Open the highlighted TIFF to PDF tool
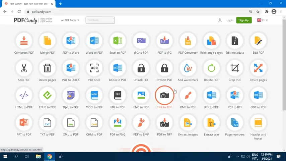Viewport: 286px width, 161px height. click(164, 95)
